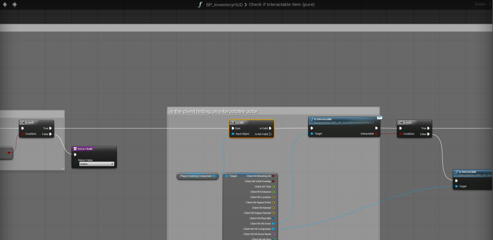Click the input exec pin on first Is Interactable
This screenshot has height=240, width=493.
[x=312, y=128]
